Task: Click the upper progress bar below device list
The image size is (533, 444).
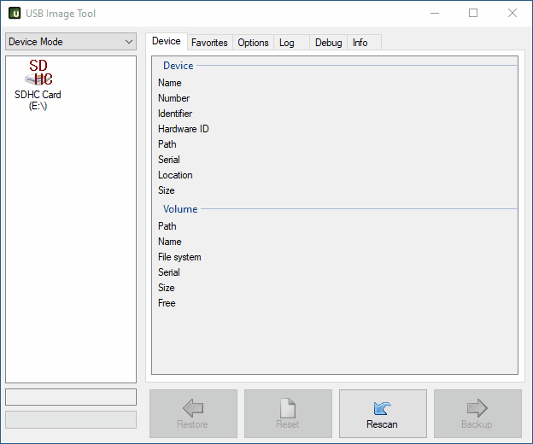Action: pos(70,397)
